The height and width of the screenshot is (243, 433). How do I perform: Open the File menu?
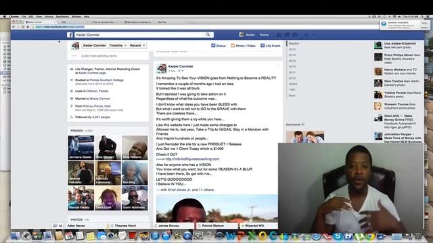click(x=24, y=17)
